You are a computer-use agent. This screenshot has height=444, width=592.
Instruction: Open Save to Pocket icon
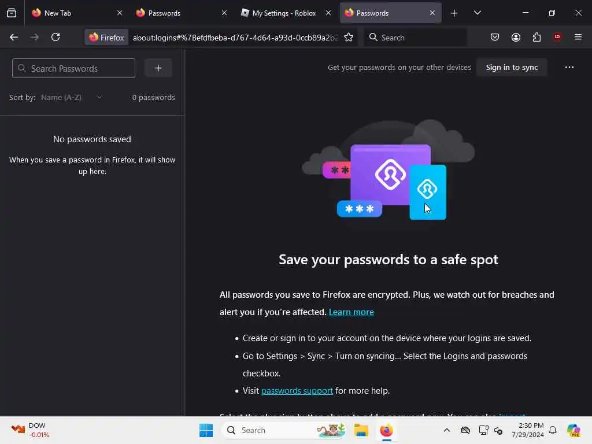click(495, 38)
